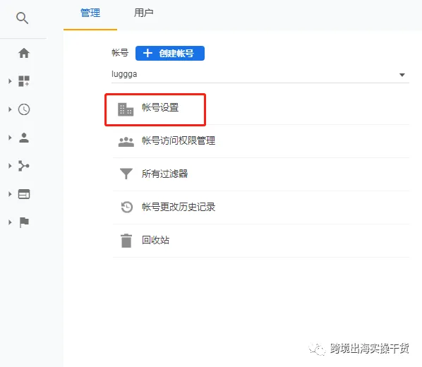Expand the Customization sidebar section arrow
422x367 pixels.
(x=10, y=81)
